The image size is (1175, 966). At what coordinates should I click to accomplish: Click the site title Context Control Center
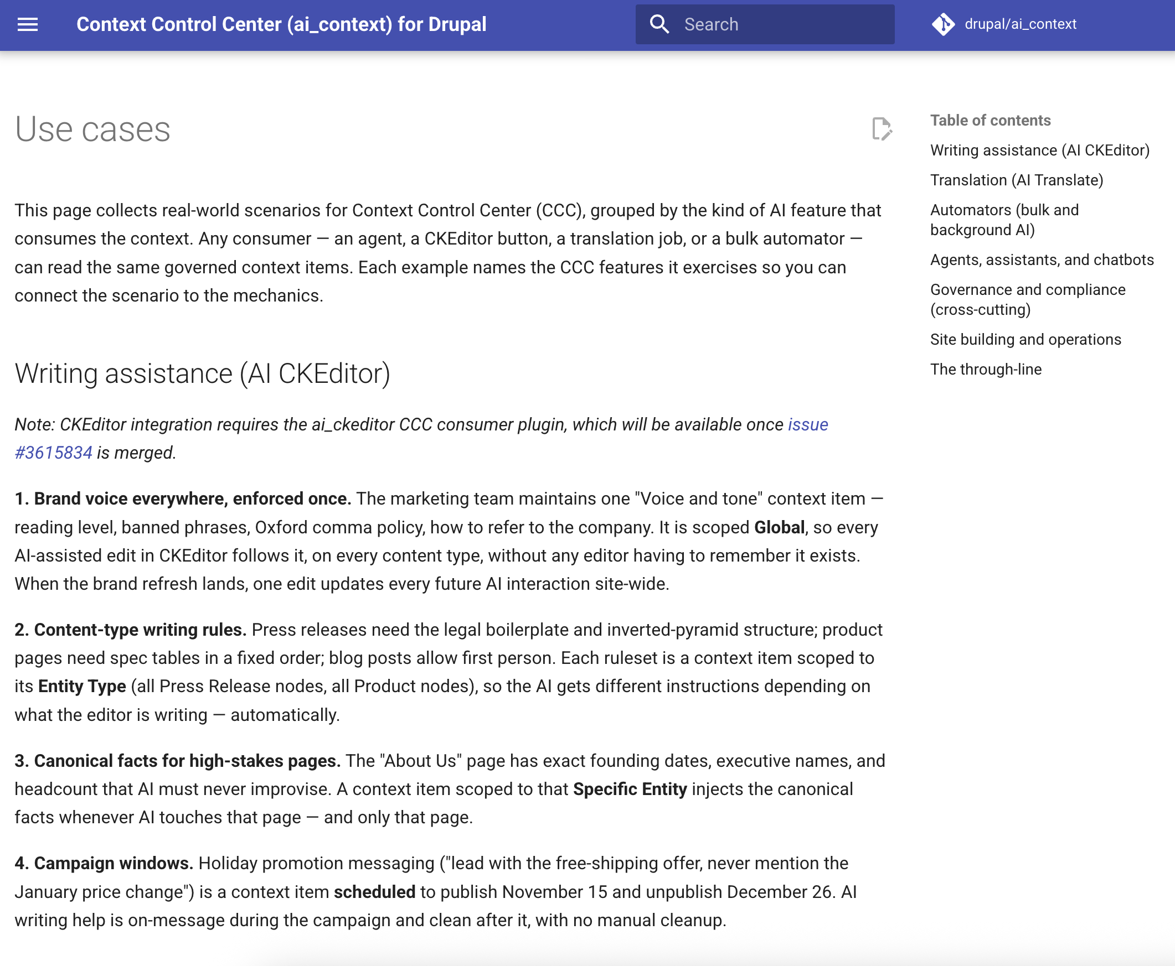tap(281, 24)
